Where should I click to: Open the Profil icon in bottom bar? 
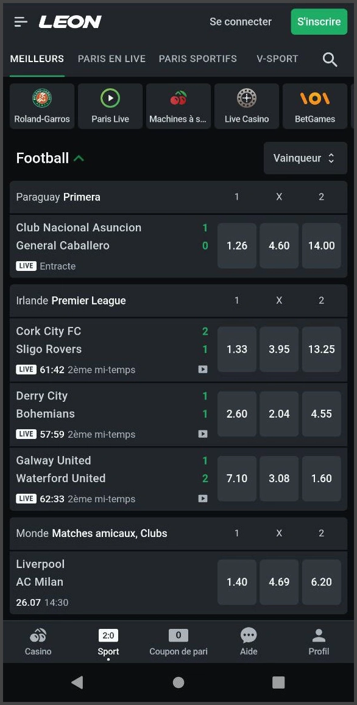pos(319,635)
